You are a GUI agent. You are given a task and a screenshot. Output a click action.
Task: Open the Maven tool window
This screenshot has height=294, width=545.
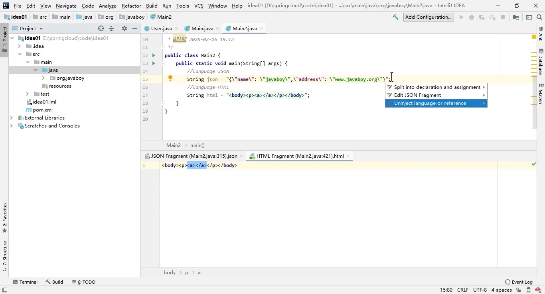[541, 93]
